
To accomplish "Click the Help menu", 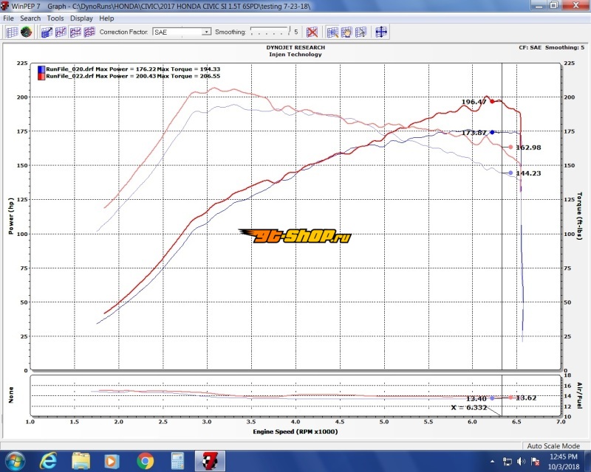I will point(106,18).
